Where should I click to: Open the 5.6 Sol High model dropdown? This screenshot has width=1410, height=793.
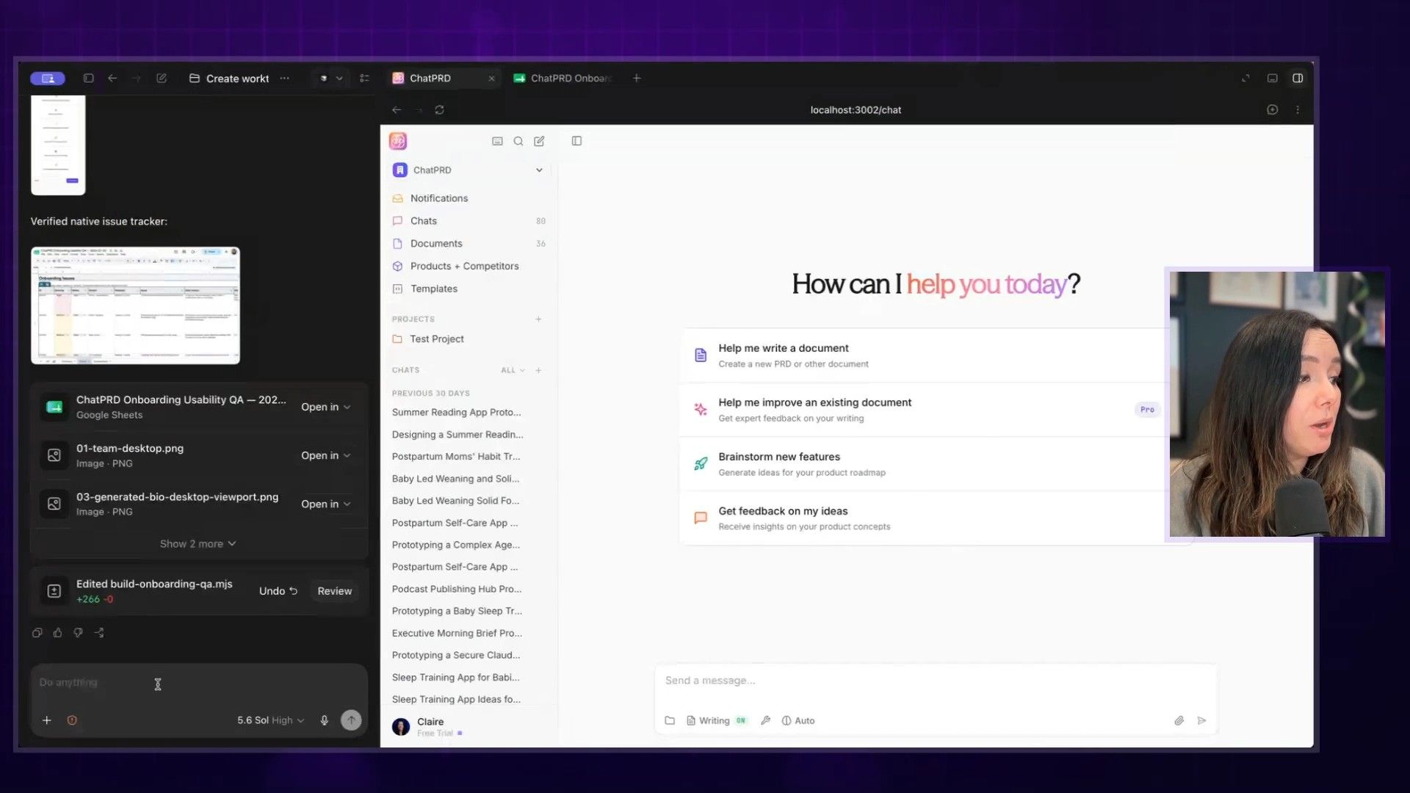pos(270,720)
